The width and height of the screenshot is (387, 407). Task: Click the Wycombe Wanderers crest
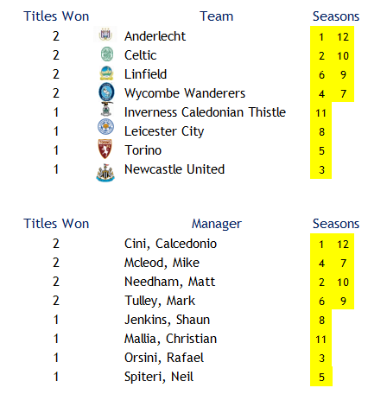pyautogui.click(x=106, y=92)
